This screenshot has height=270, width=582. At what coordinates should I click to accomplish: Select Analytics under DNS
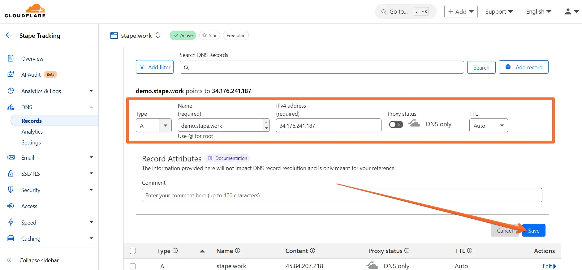(32, 131)
